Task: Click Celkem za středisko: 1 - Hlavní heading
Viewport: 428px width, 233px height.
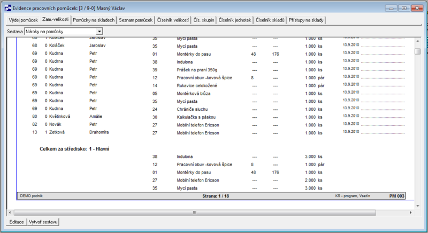Action: click(74, 149)
